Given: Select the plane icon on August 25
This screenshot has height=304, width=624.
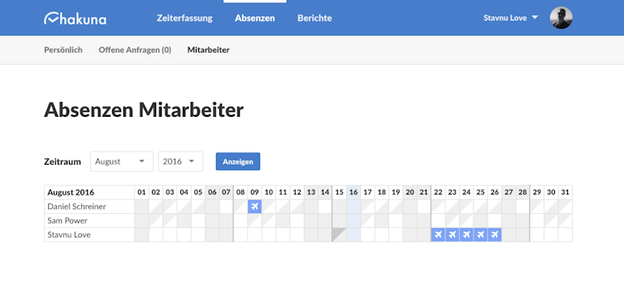Looking at the screenshot, I should 480,234.
